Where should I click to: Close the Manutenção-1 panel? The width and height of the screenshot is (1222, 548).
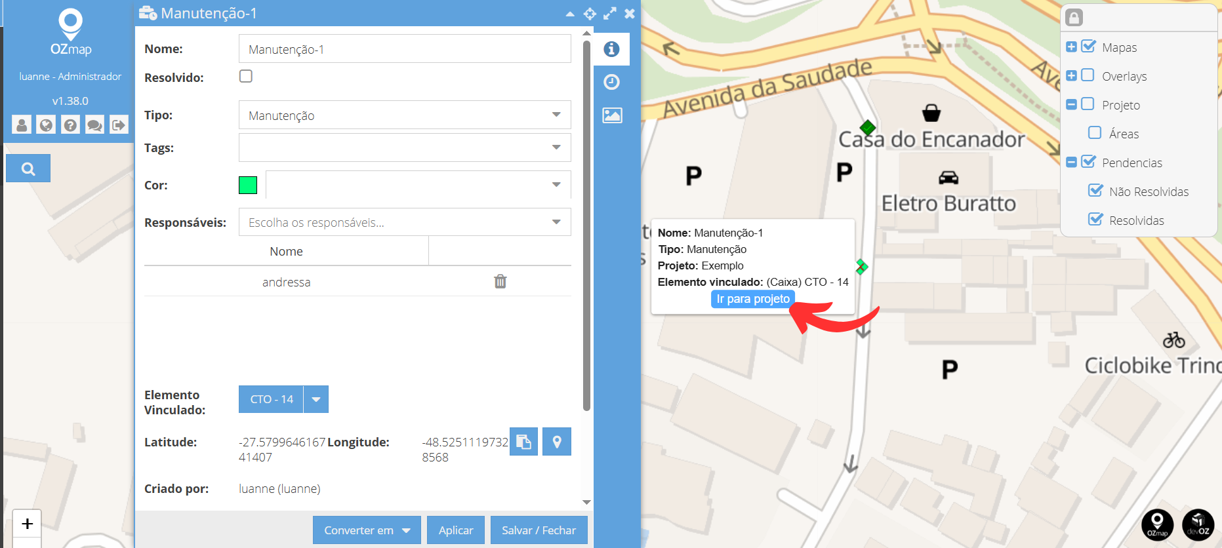click(630, 14)
